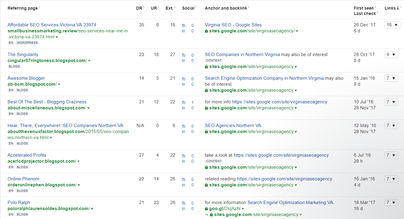404x219 pixels.
Task: Select the LinkedIn icon in the Awesome Blogger row
Action: click(x=184, y=84)
